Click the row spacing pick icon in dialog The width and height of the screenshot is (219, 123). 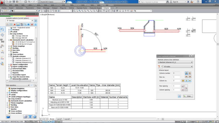click(183, 86)
